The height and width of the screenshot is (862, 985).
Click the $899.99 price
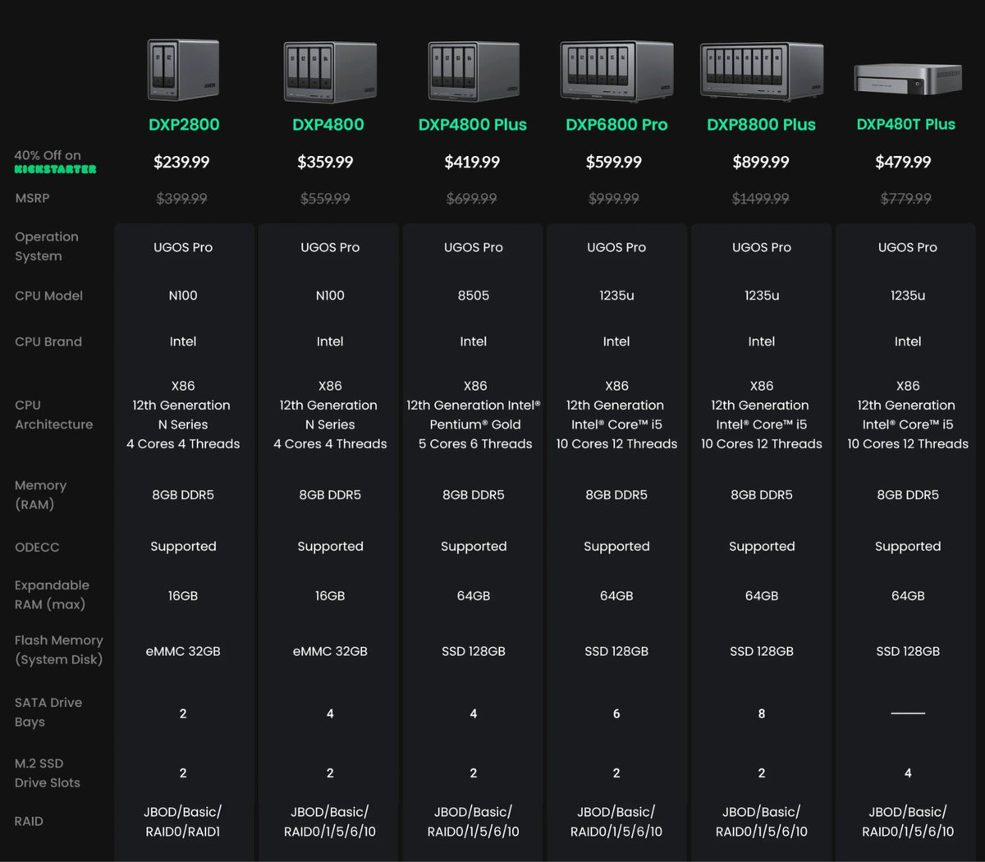[x=761, y=162]
